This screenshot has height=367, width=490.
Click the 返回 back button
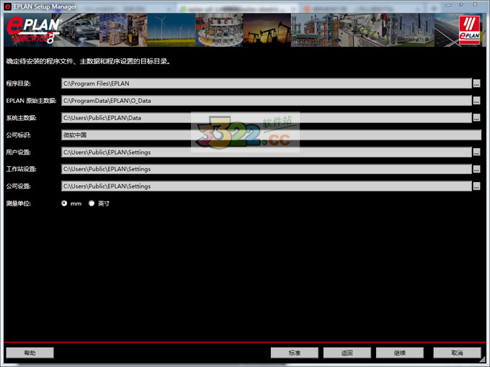pyautogui.click(x=347, y=353)
